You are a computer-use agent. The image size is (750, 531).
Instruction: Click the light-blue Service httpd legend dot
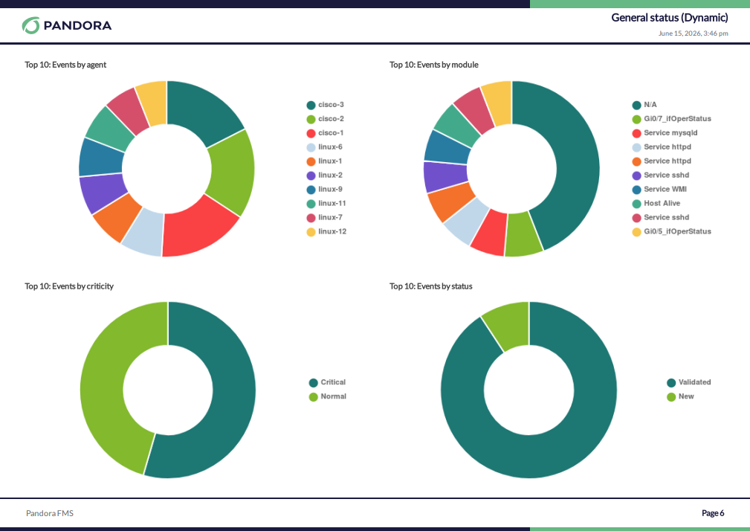pos(636,148)
